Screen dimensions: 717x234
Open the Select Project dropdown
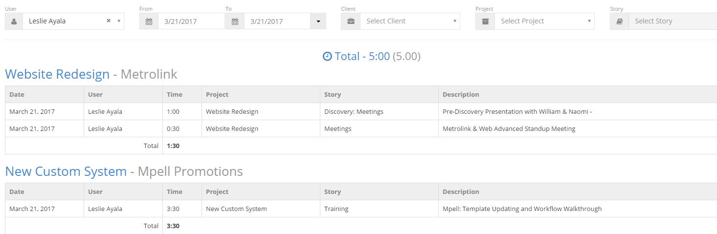tap(544, 21)
